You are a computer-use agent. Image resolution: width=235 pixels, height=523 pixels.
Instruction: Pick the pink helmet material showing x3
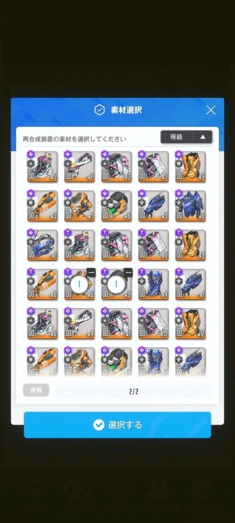(117, 167)
